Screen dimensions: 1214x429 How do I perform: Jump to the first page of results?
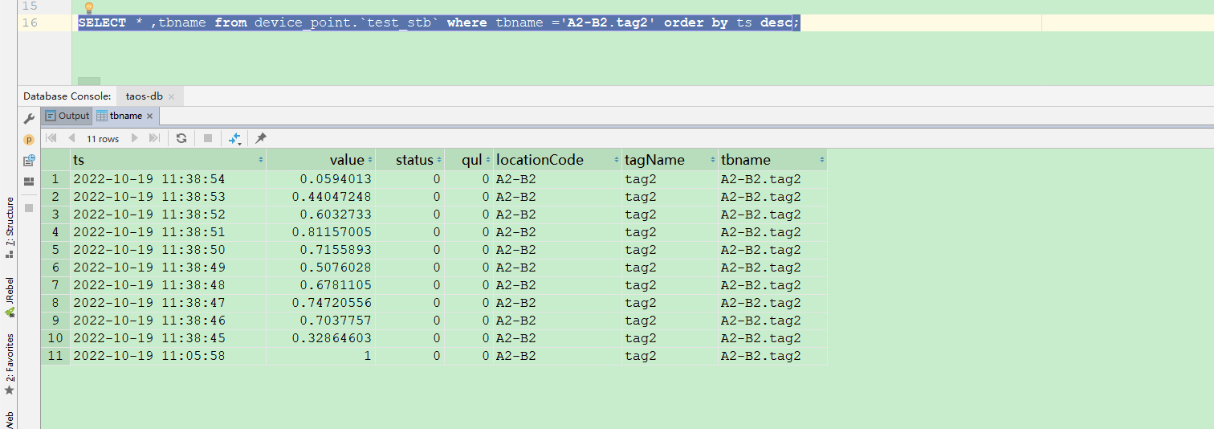click(x=51, y=138)
